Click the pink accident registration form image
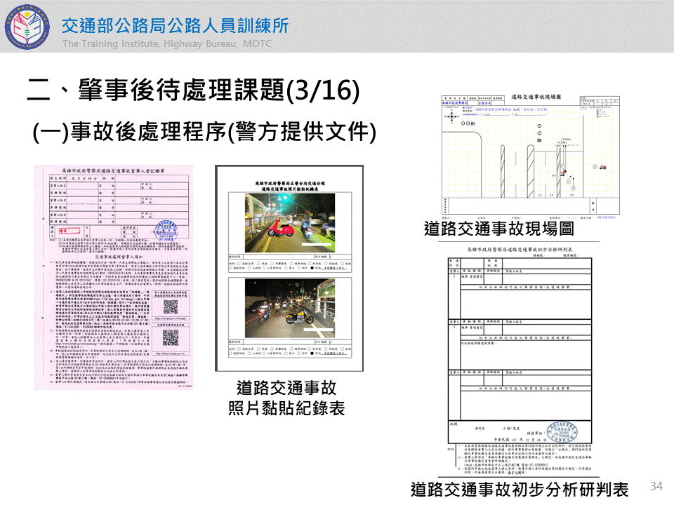674x505 pixels. (x=114, y=277)
